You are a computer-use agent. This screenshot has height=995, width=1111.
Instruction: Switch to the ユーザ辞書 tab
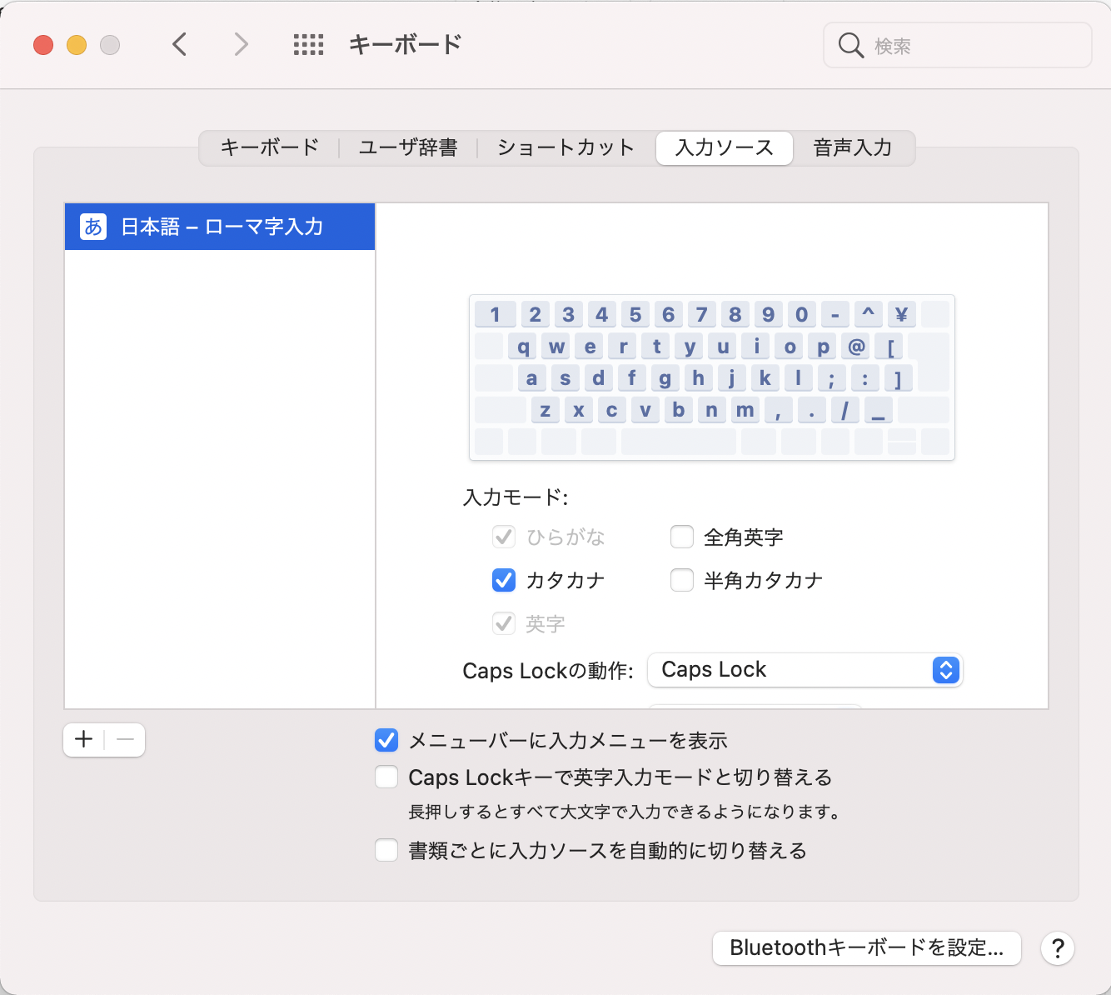(408, 147)
